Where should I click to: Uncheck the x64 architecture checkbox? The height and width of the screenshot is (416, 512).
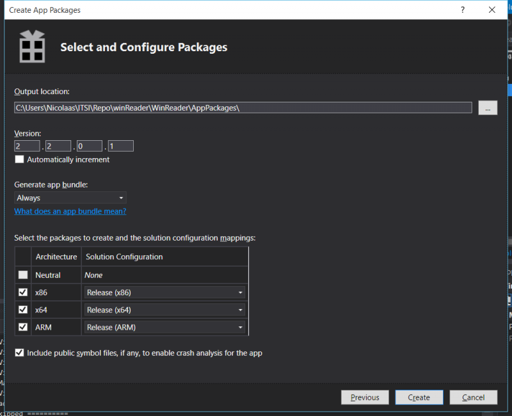(x=23, y=310)
